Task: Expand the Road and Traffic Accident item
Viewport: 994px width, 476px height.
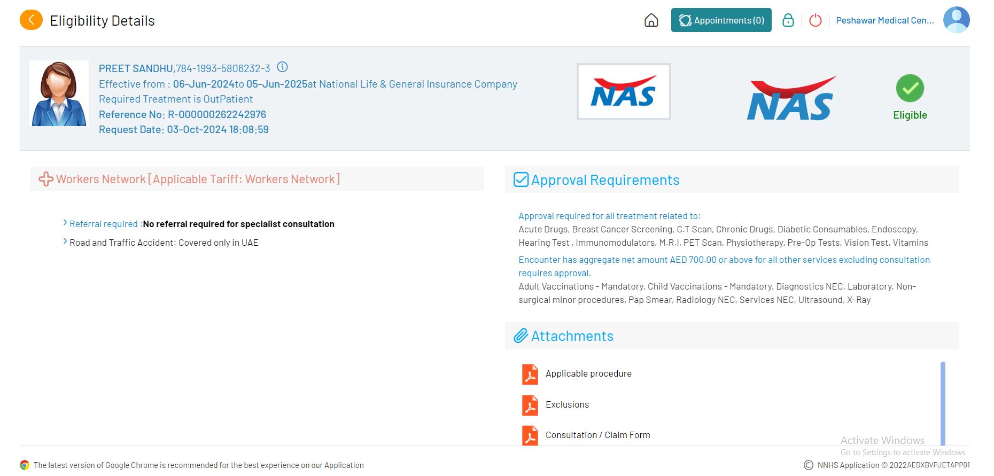Action: (65, 241)
